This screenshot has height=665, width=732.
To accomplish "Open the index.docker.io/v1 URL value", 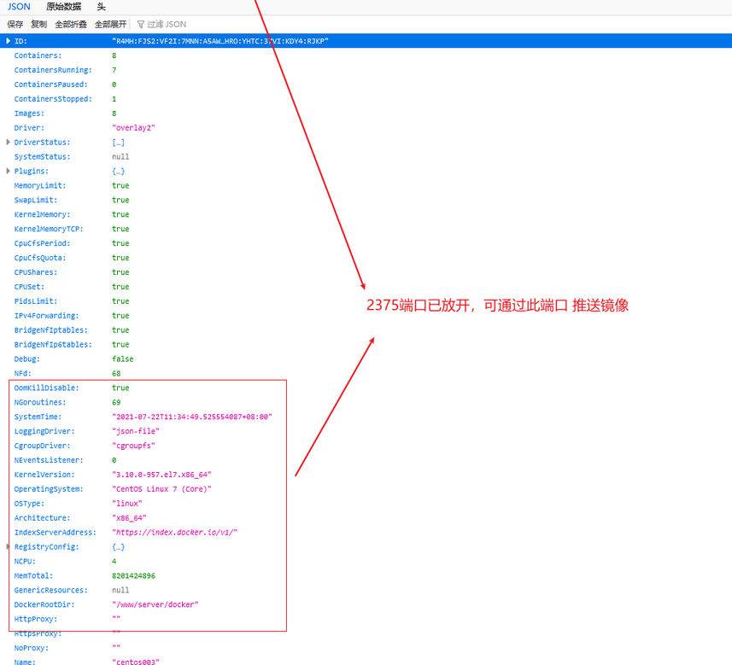I will pyautogui.click(x=174, y=533).
